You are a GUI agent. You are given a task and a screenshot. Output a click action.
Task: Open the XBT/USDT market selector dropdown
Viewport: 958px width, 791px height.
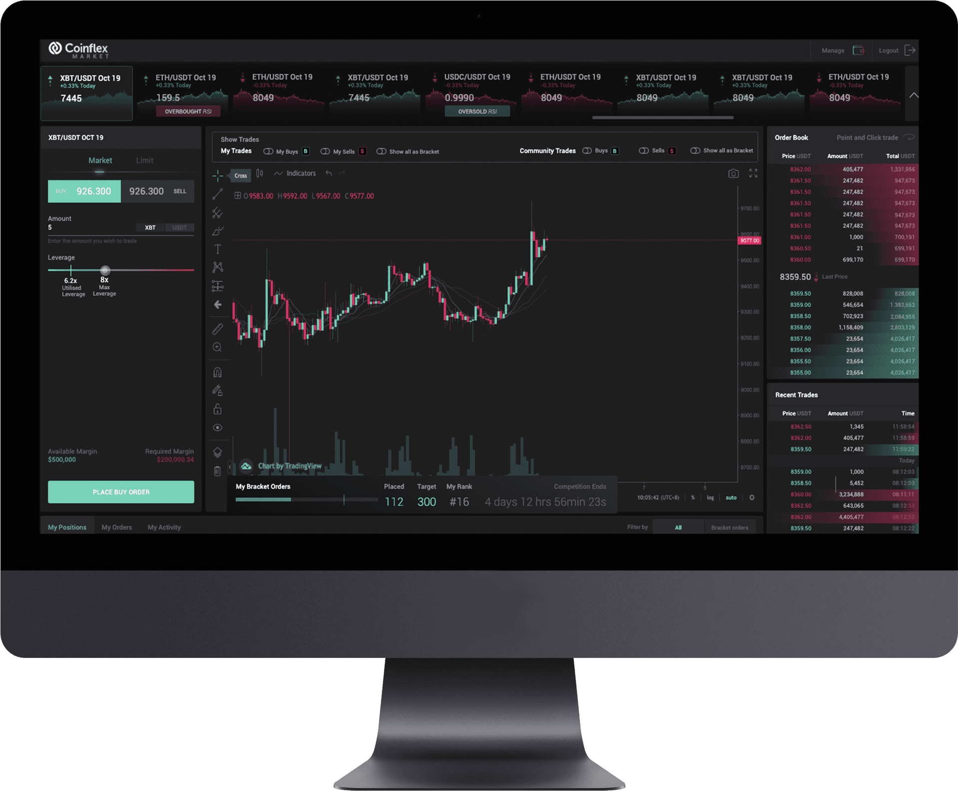121,138
